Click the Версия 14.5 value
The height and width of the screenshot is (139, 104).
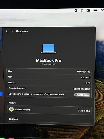tap(84, 111)
